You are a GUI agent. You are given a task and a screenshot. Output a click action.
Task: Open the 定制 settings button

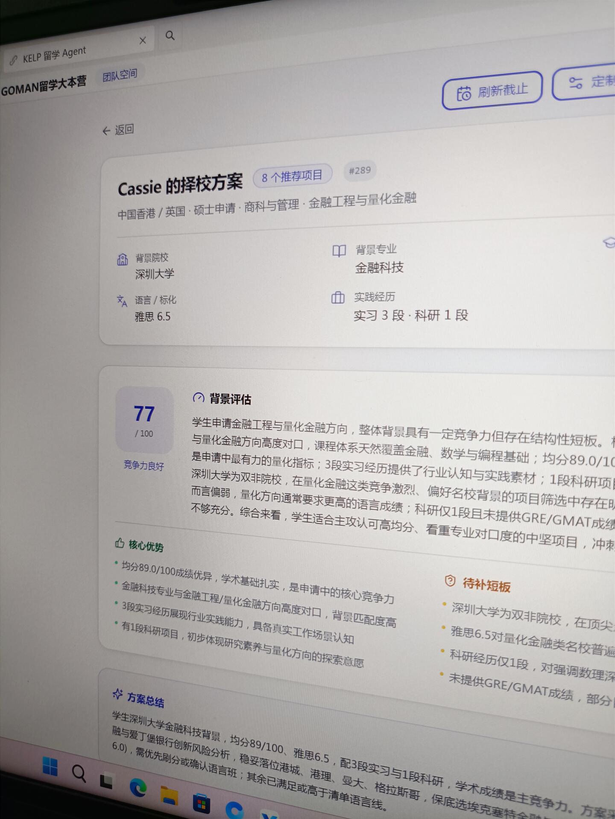pyautogui.click(x=585, y=83)
